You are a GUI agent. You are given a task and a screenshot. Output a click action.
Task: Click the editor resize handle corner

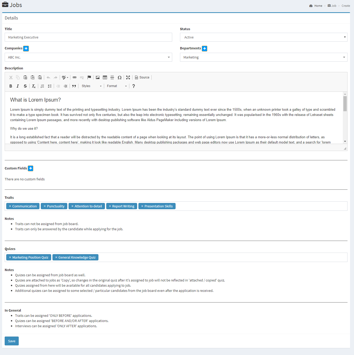[345, 148]
